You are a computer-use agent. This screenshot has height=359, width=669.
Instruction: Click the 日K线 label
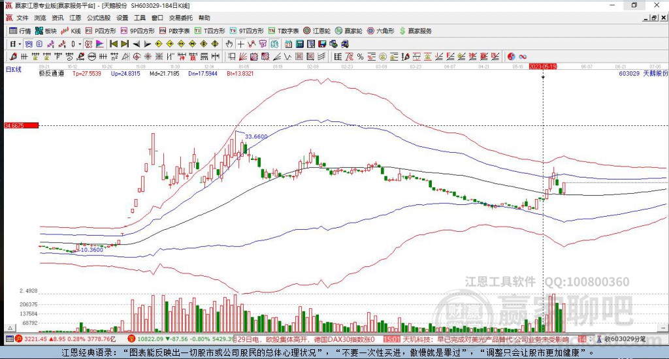point(13,69)
